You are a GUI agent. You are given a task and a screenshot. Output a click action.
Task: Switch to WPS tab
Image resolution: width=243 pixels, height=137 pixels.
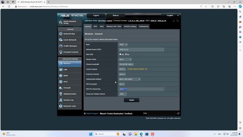click(95, 27)
